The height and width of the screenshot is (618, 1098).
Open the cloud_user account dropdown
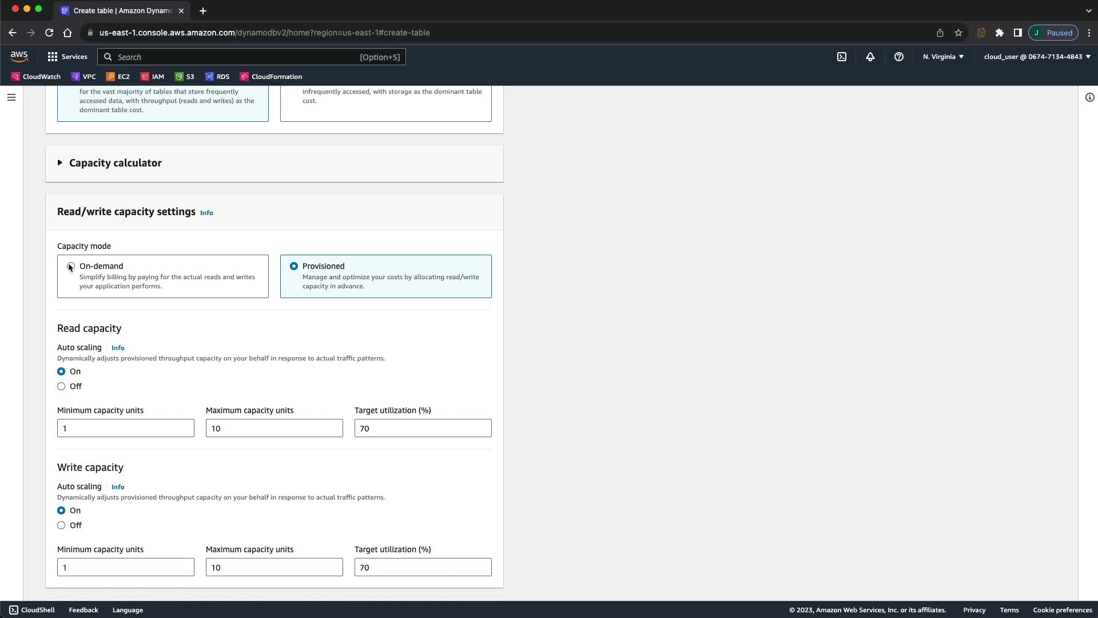click(x=1036, y=57)
